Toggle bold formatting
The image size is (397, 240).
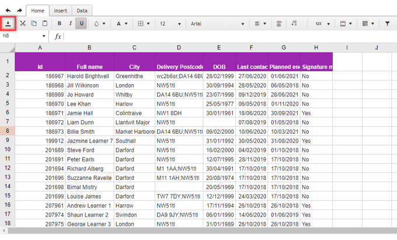pyautogui.click(x=59, y=23)
